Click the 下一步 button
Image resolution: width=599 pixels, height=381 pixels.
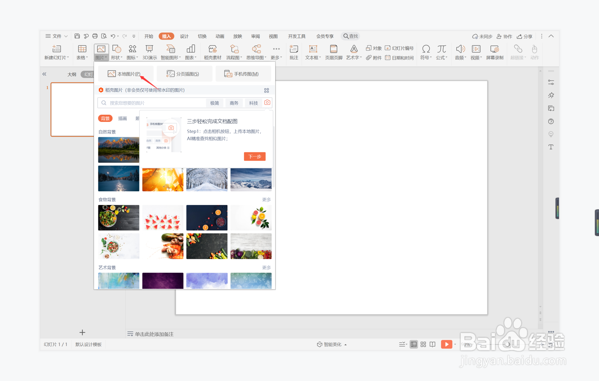point(254,156)
